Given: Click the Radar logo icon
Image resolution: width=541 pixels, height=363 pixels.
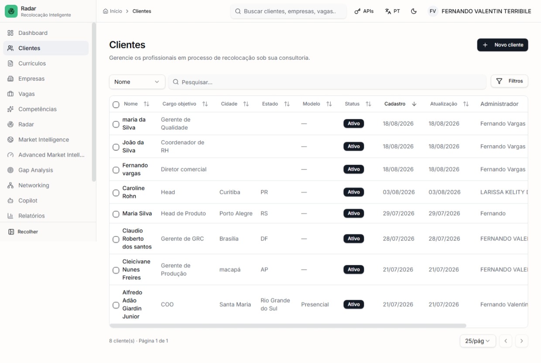Looking at the screenshot, I should point(11,11).
